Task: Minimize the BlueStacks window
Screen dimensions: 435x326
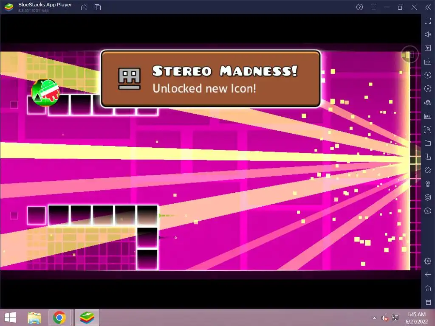Action: coord(387,7)
